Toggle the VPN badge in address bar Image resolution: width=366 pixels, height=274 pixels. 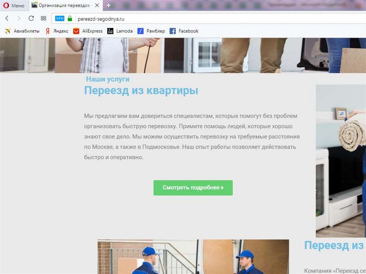click(60, 19)
